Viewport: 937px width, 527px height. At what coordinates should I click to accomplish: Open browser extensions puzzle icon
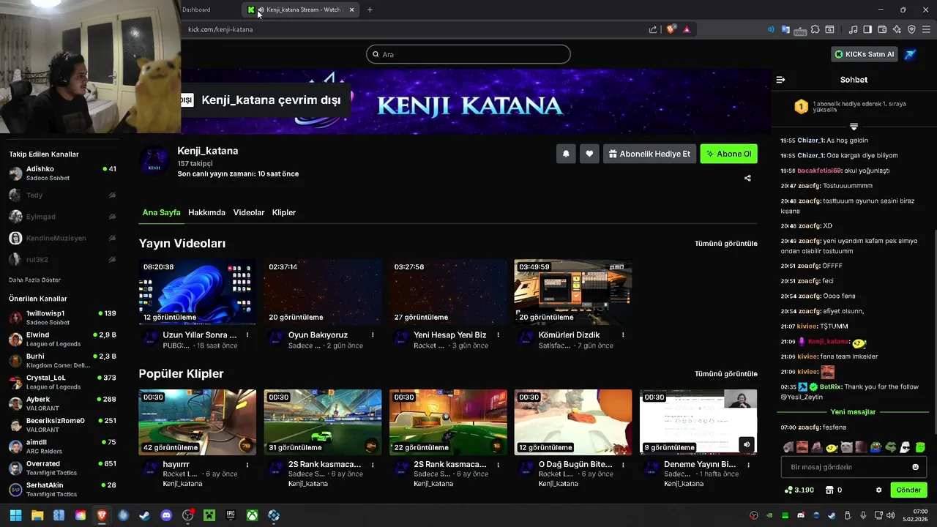tap(815, 29)
